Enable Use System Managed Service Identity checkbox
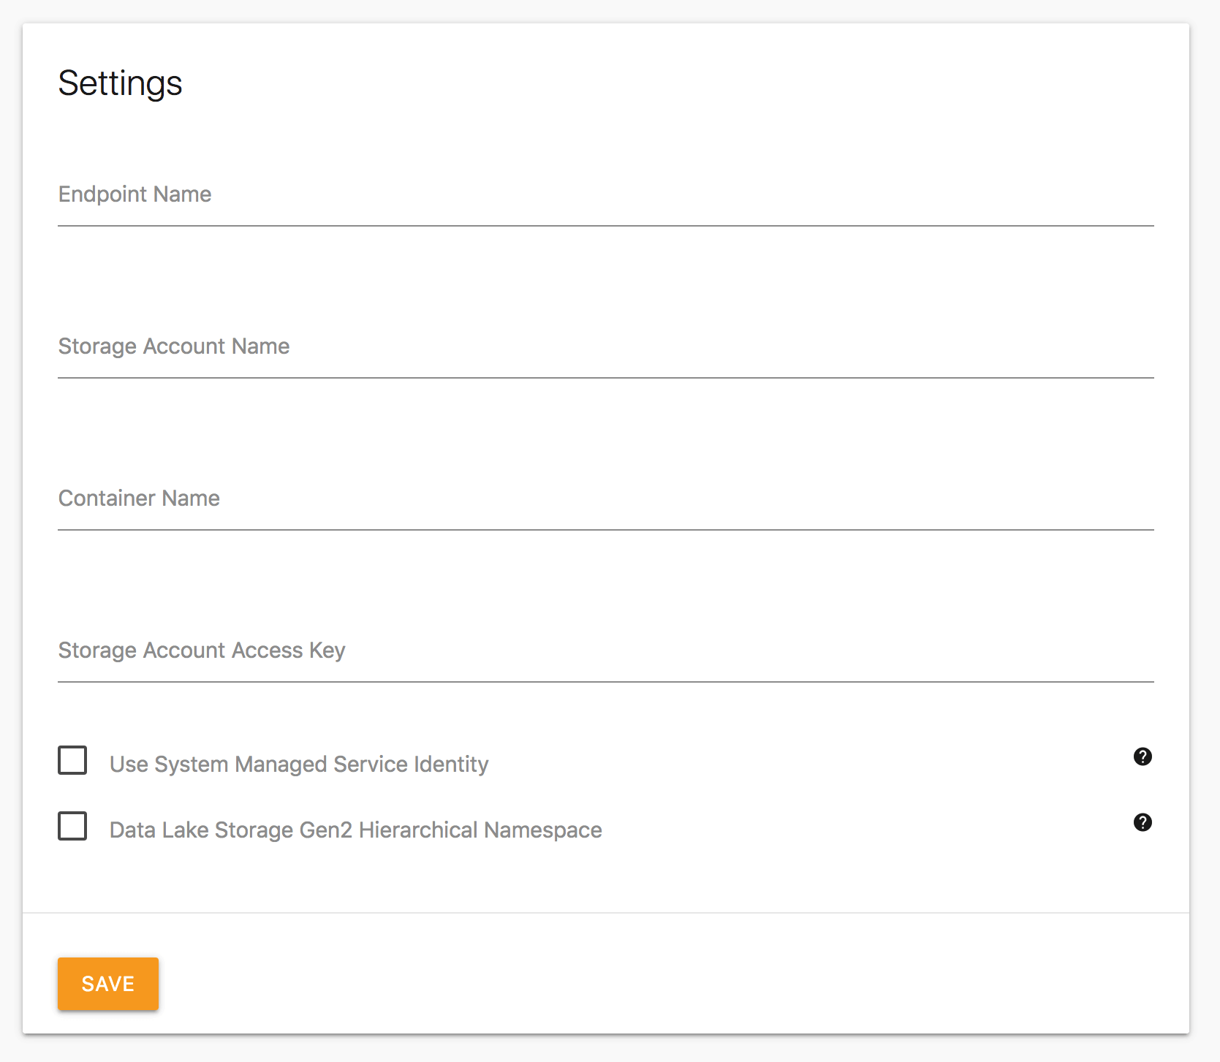1220x1062 pixels. [72, 760]
